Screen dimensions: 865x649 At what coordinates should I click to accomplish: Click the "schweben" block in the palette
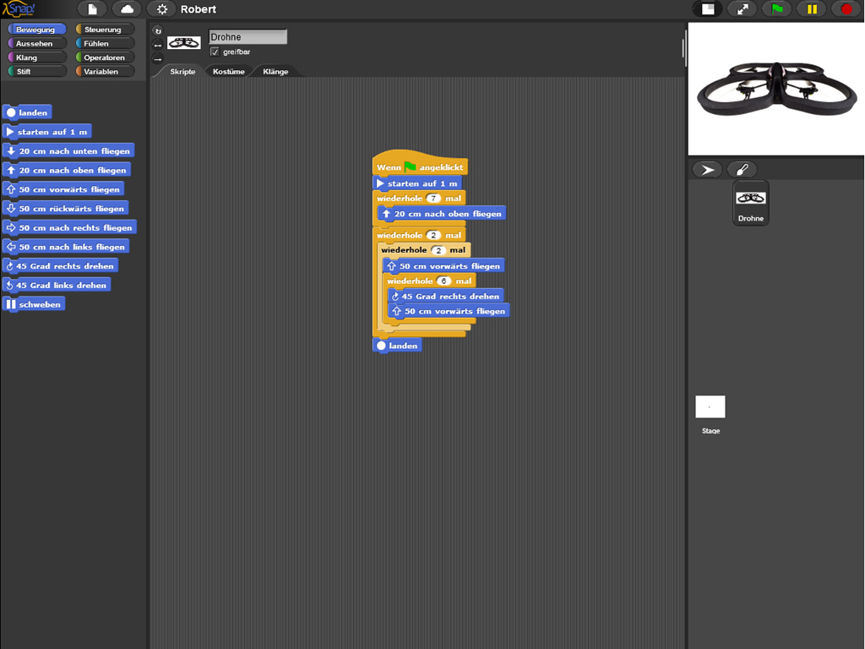pos(34,304)
